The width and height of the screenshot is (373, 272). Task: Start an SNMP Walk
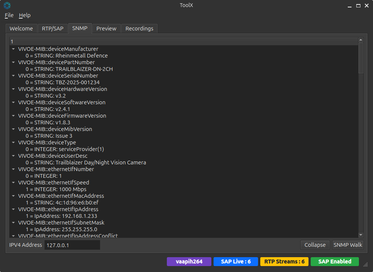click(347, 245)
